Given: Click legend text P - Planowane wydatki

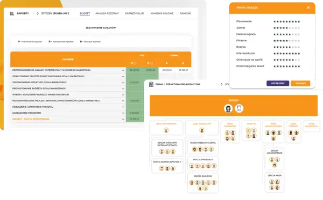Looking at the screenshot, I should tap(30, 42).
